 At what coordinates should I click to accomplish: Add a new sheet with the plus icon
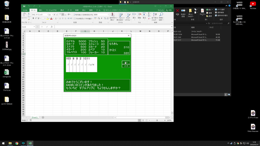[x=43, y=117]
